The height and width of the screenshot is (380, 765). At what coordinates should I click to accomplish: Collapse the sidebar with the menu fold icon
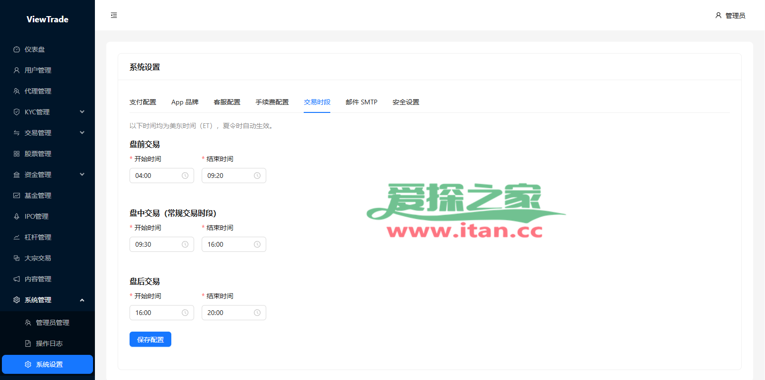tap(114, 15)
